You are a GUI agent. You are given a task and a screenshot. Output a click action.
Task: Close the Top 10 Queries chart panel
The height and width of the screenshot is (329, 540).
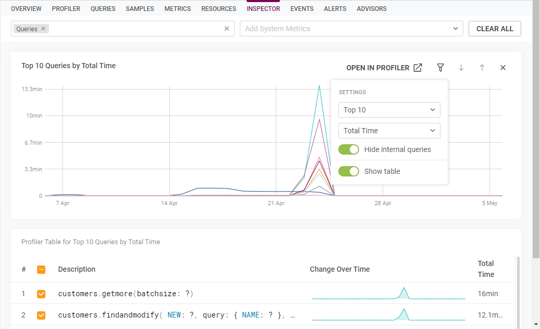point(503,68)
